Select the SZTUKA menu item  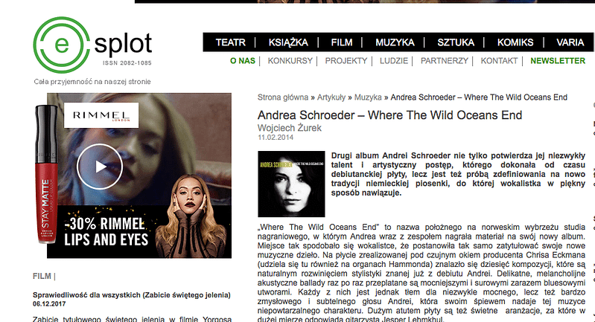click(x=456, y=42)
